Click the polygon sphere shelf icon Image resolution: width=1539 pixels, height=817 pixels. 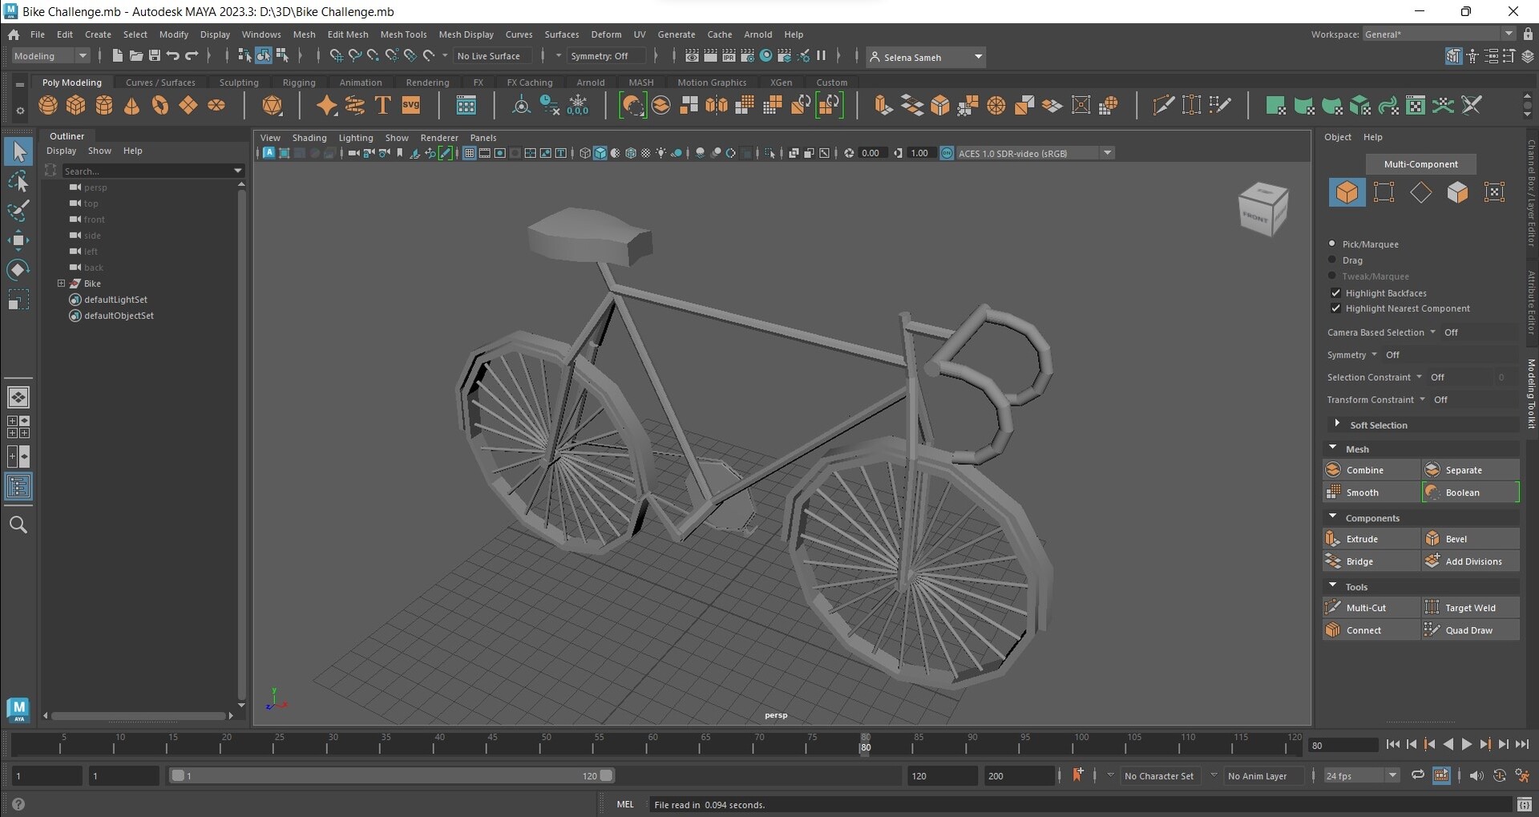48,106
